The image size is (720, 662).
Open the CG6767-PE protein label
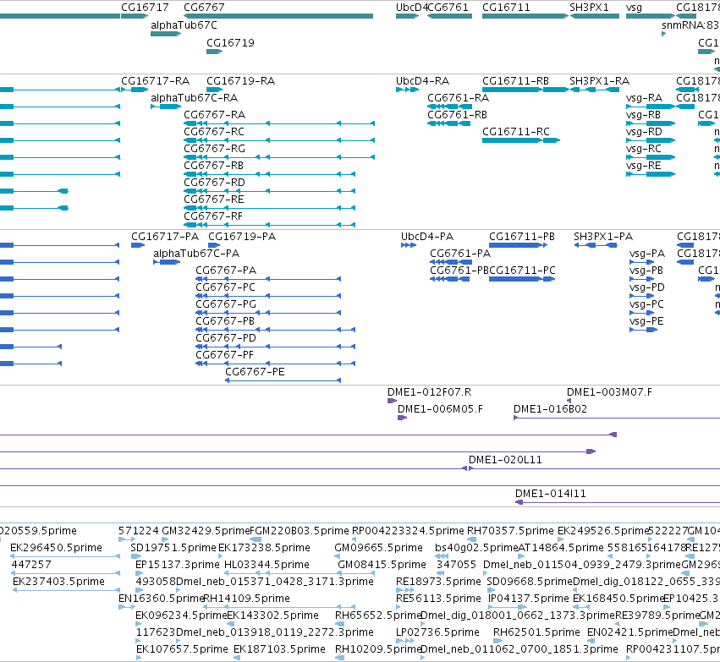pos(255,372)
